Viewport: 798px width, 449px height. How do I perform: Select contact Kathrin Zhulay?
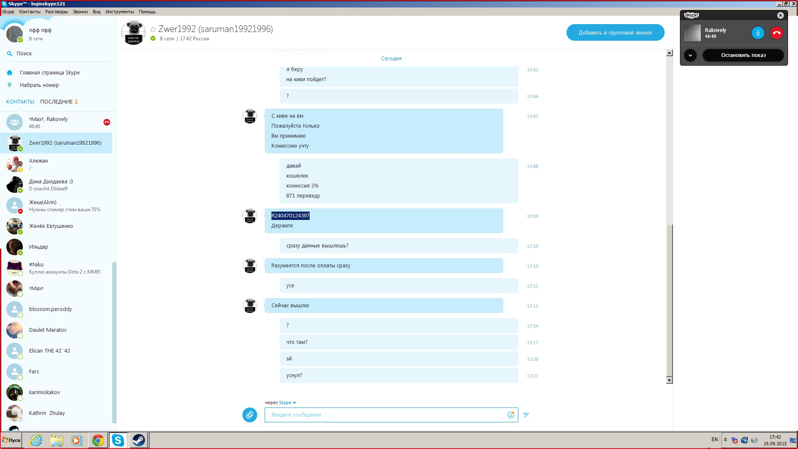pos(56,413)
